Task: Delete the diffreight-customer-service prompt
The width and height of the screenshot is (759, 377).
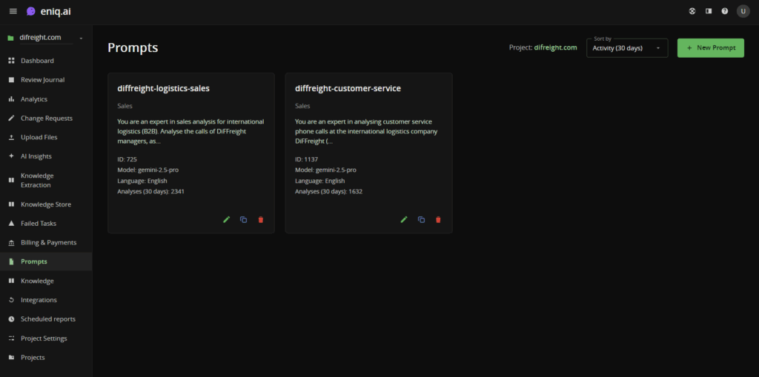Action: click(x=439, y=220)
